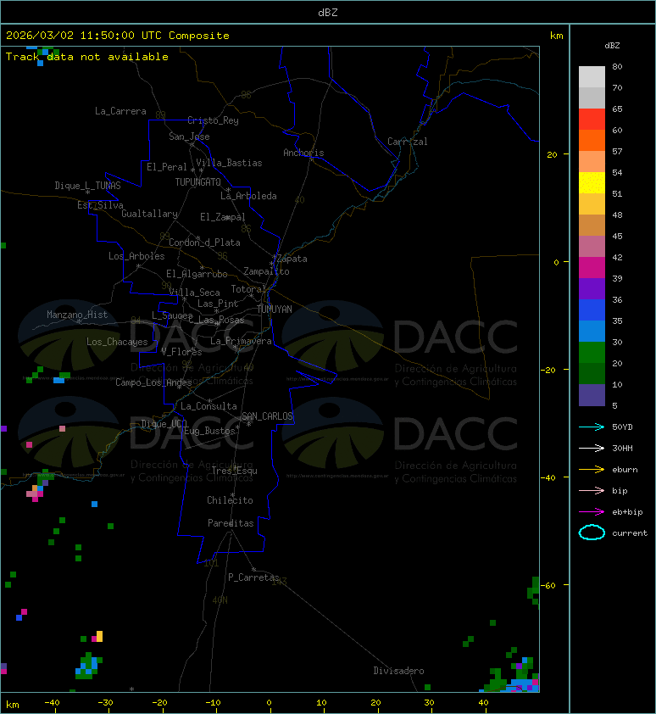Click the 'El_Zampal' place label
656x714 pixels.
[x=223, y=217]
